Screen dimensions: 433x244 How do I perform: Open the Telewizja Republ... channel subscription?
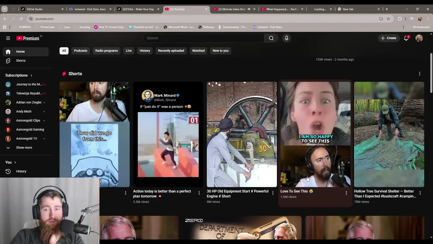coord(25,93)
